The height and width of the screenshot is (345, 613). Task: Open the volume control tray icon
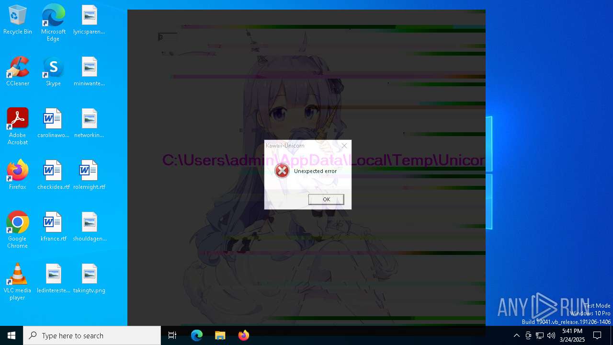[551, 335]
